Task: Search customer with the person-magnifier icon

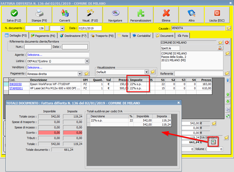Action: (x=220, y=48)
